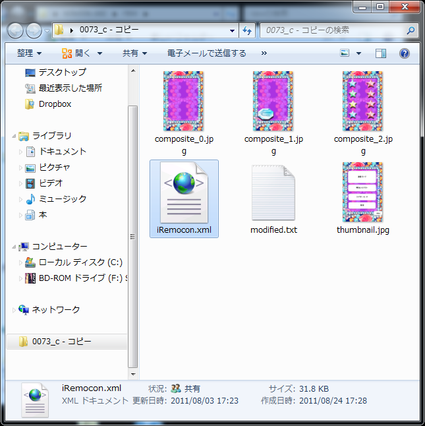Expand the ピクチャ library node
The width and height of the screenshot is (425, 426).
click(20, 168)
